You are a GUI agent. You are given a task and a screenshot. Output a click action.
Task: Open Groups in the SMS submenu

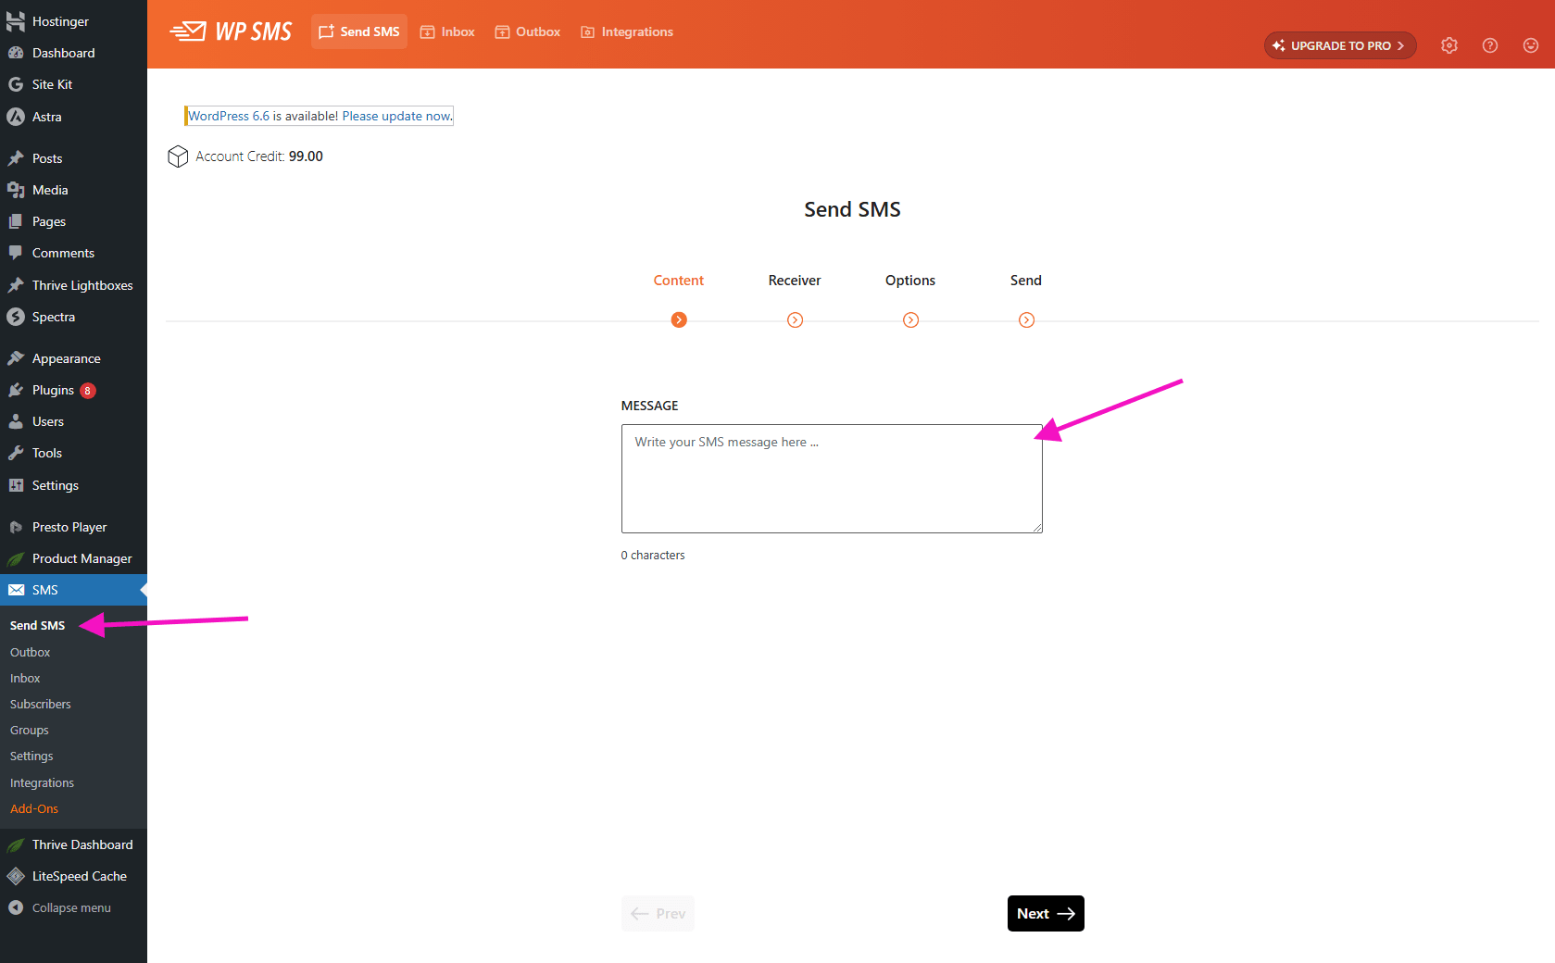(x=29, y=730)
